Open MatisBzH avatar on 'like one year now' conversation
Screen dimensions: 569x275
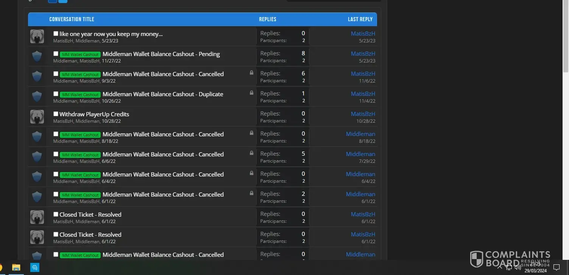click(37, 36)
